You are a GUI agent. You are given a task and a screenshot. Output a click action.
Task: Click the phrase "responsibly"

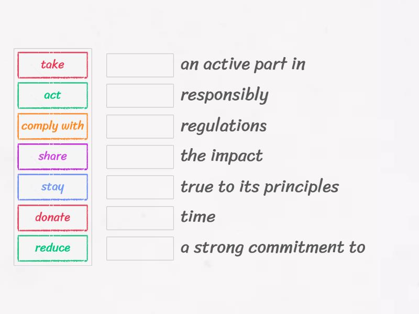point(224,95)
